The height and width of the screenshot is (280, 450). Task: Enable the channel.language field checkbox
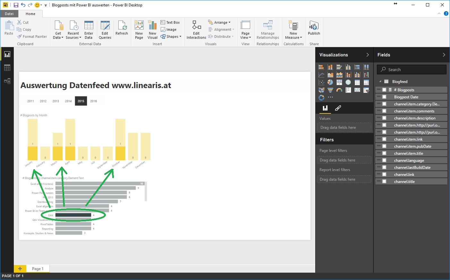click(x=384, y=161)
